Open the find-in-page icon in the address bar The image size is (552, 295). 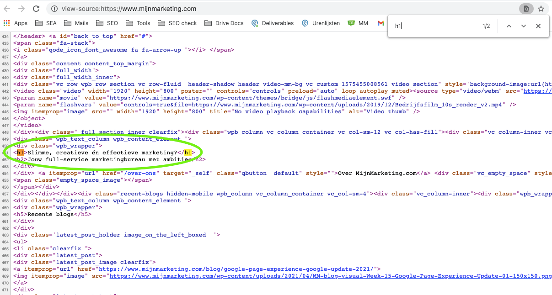point(526,9)
